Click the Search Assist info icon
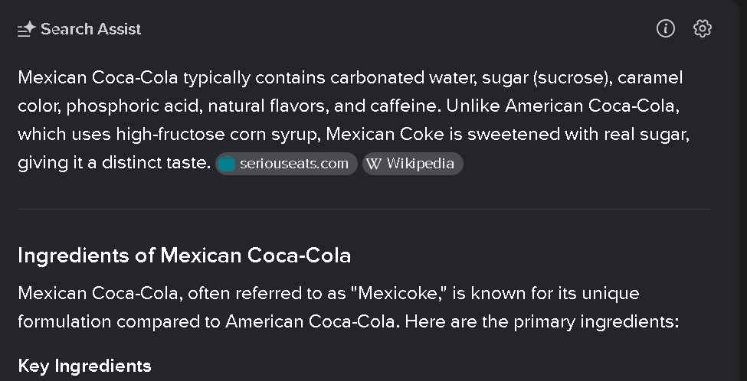The image size is (747, 381). coord(666,28)
